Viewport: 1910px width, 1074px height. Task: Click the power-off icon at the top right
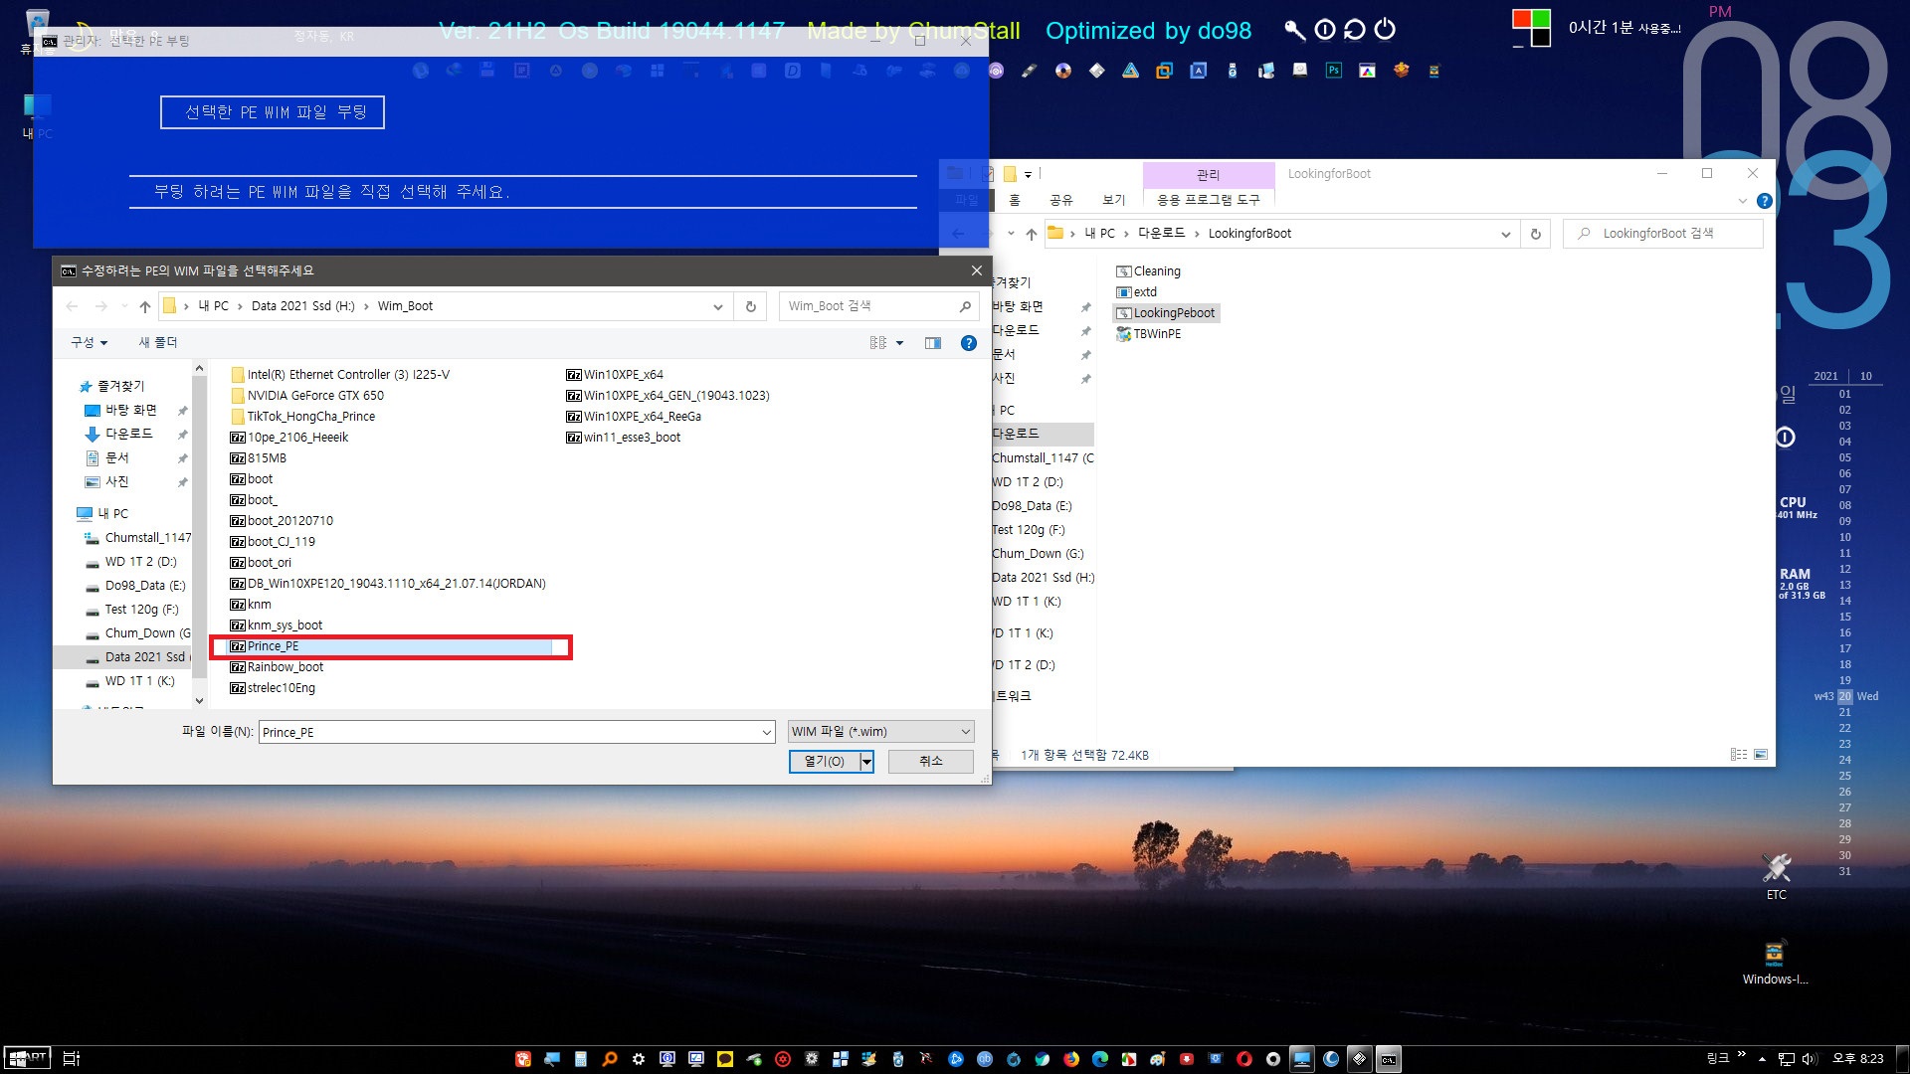[1385, 30]
